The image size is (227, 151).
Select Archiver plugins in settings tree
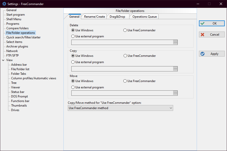click(x=17, y=46)
